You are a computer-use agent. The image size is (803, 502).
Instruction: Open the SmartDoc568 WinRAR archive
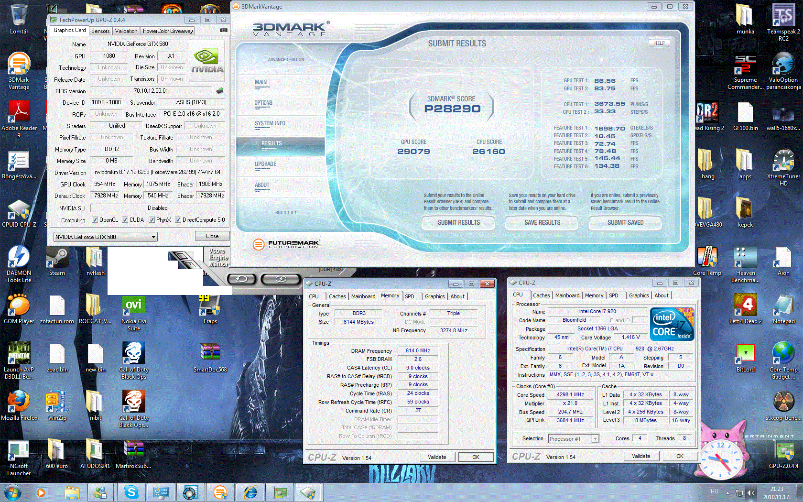[x=210, y=358]
